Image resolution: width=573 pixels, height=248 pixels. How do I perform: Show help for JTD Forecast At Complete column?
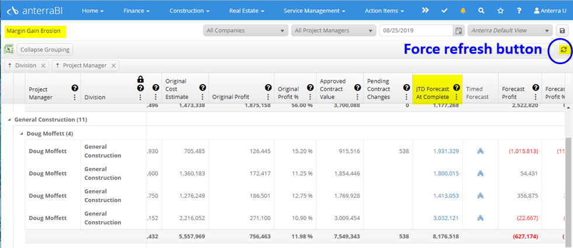(456, 88)
